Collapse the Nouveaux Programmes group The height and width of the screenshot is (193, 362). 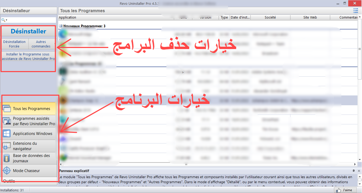click(61, 26)
